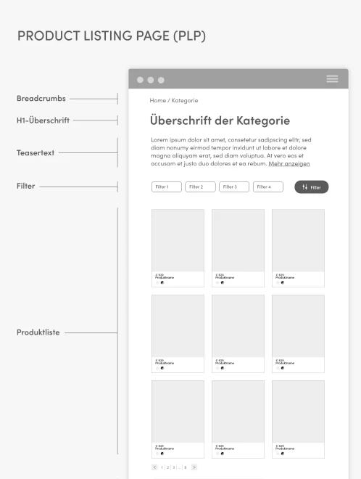Click the 'Überschrift der Kategorie' heading
The width and height of the screenshot is (361, 479).
[220, 120]
